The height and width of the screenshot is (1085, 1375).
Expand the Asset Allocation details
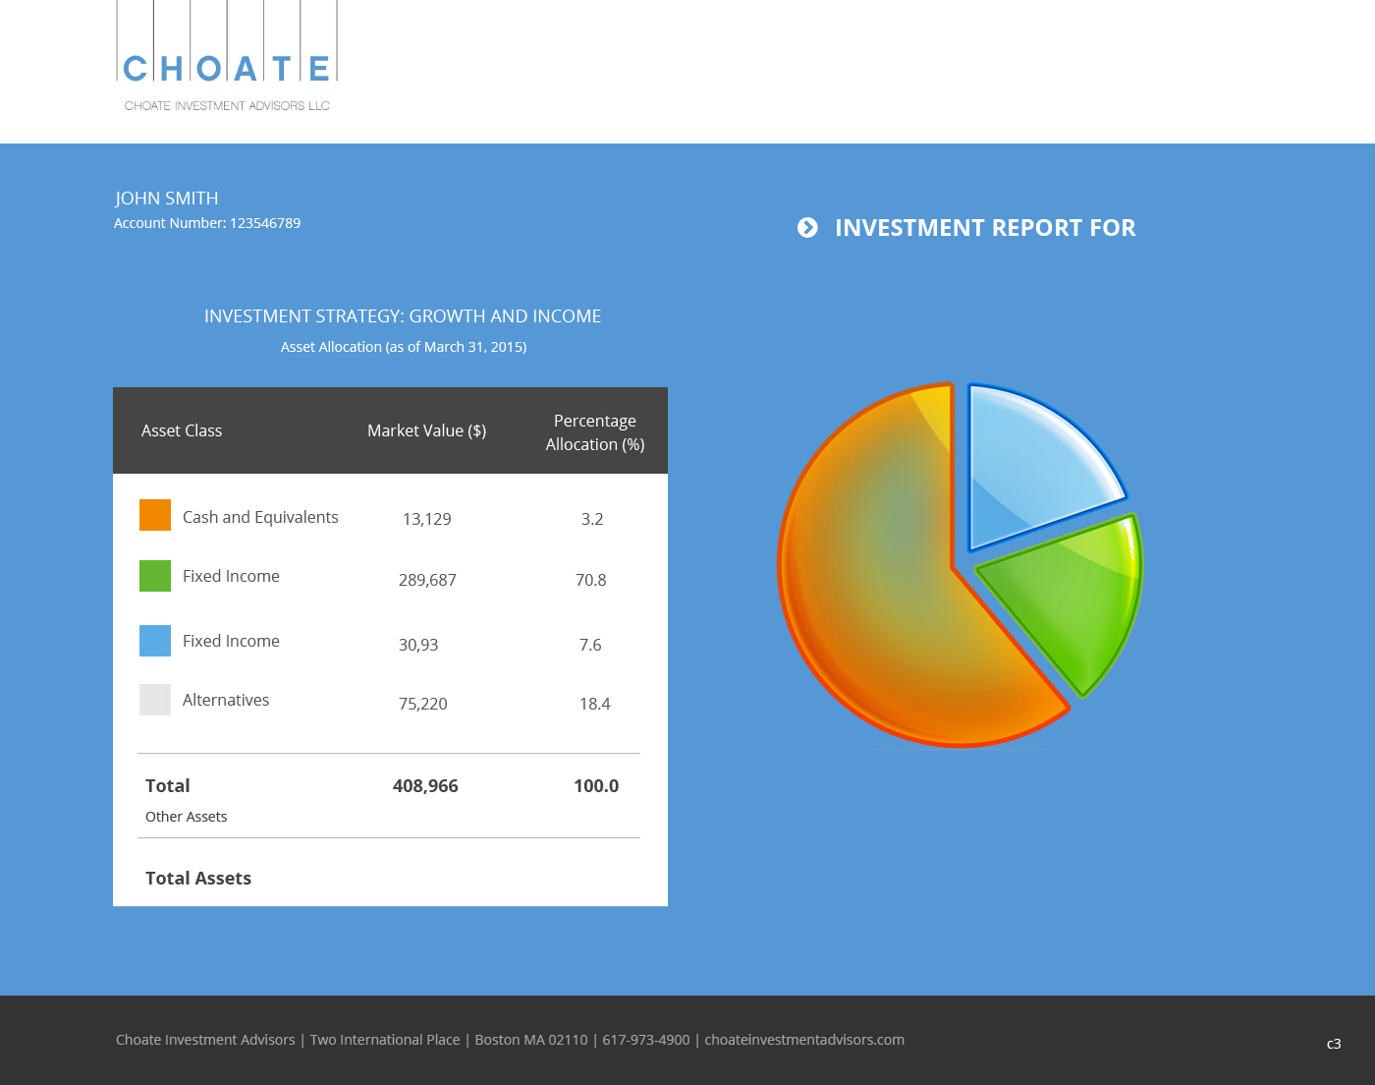tap(404, 346)
